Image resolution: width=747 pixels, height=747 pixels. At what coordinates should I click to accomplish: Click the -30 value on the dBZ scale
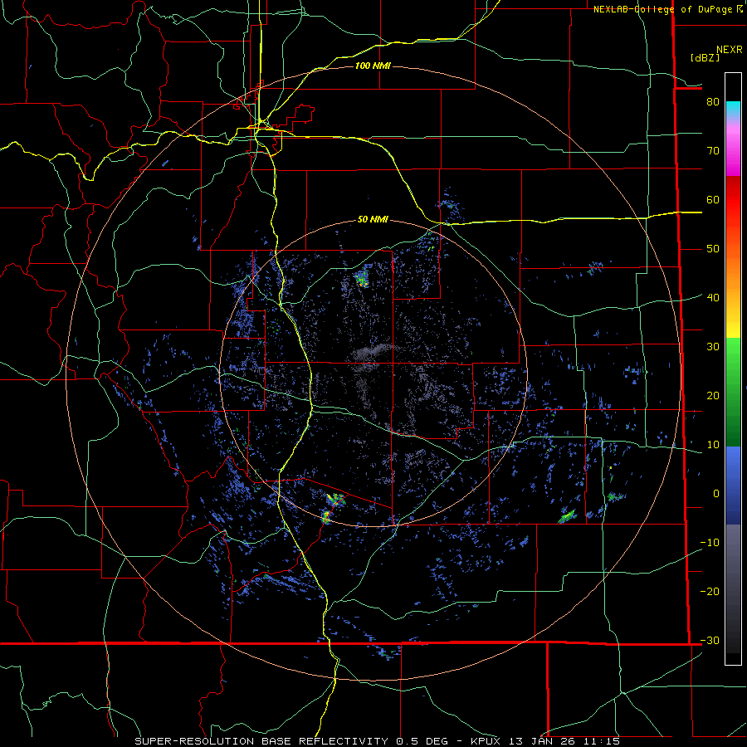click(710, 640)
